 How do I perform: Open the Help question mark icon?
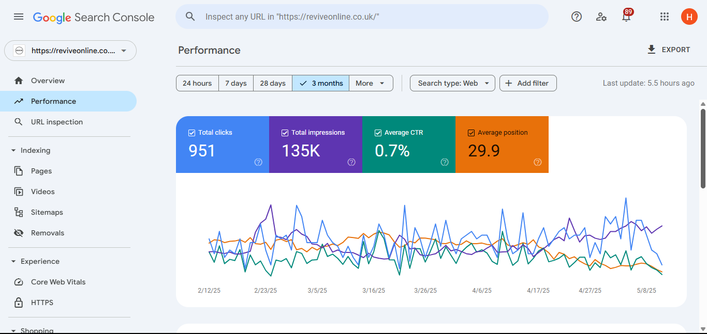[x=577, y=17]
